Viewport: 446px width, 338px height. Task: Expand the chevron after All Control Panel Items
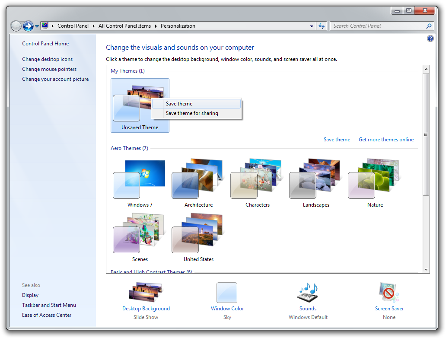[x=156, y=26]
